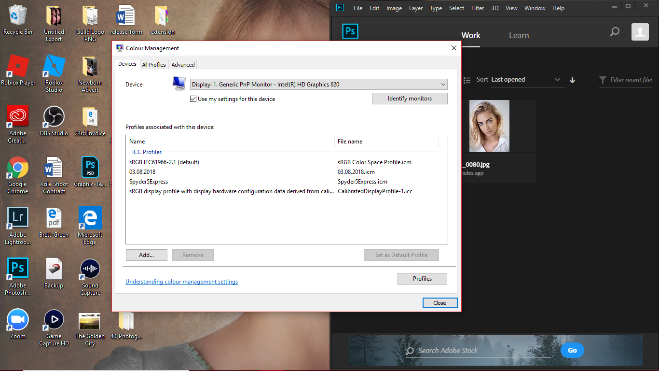Open the Photoshop Window menu

coord(535,8)
